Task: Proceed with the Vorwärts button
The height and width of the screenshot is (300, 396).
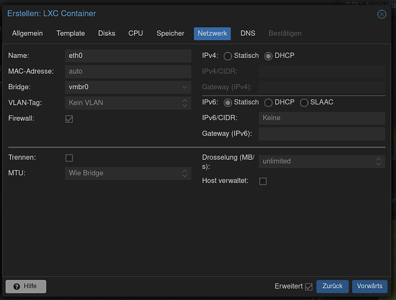Action: click(x=370, y=286)
